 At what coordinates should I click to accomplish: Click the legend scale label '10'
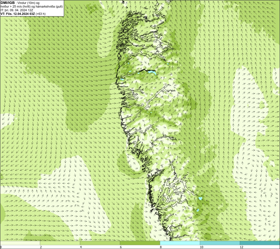202,247
